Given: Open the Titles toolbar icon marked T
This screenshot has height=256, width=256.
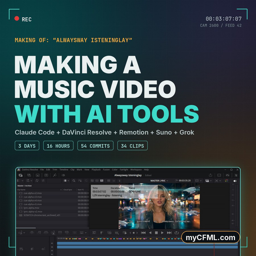Looking at the screenshot, I should coord(46,175).
